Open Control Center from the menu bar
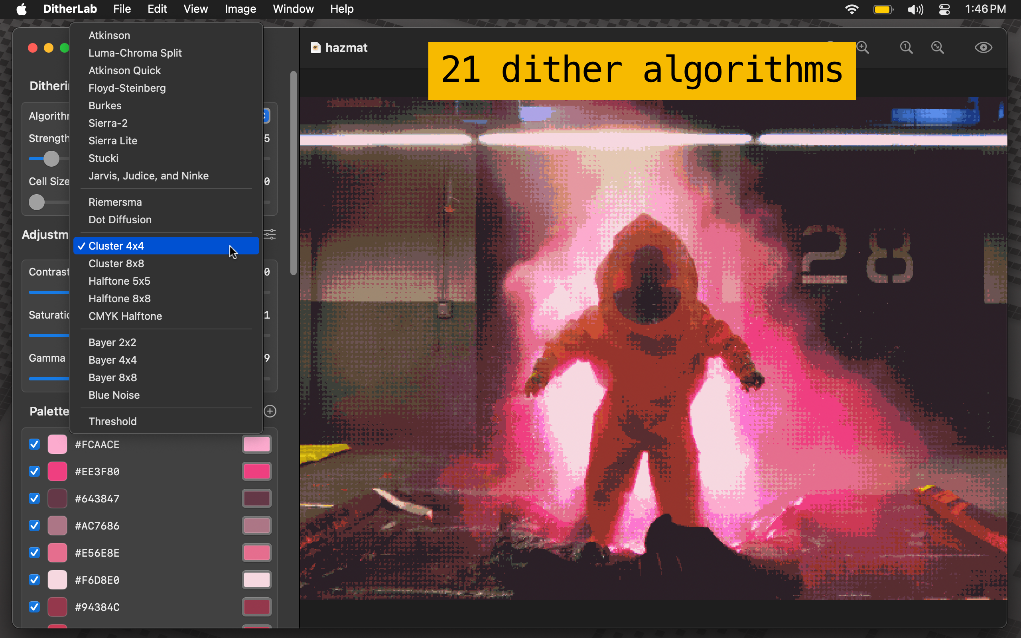Image resolution: width=1021 pixels, height=638 pixels. pos(944,9)
